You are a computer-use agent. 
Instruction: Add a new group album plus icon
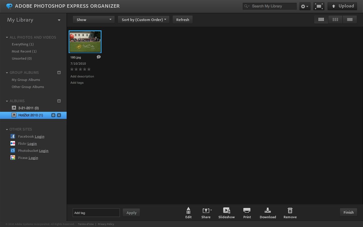(59, 73)
